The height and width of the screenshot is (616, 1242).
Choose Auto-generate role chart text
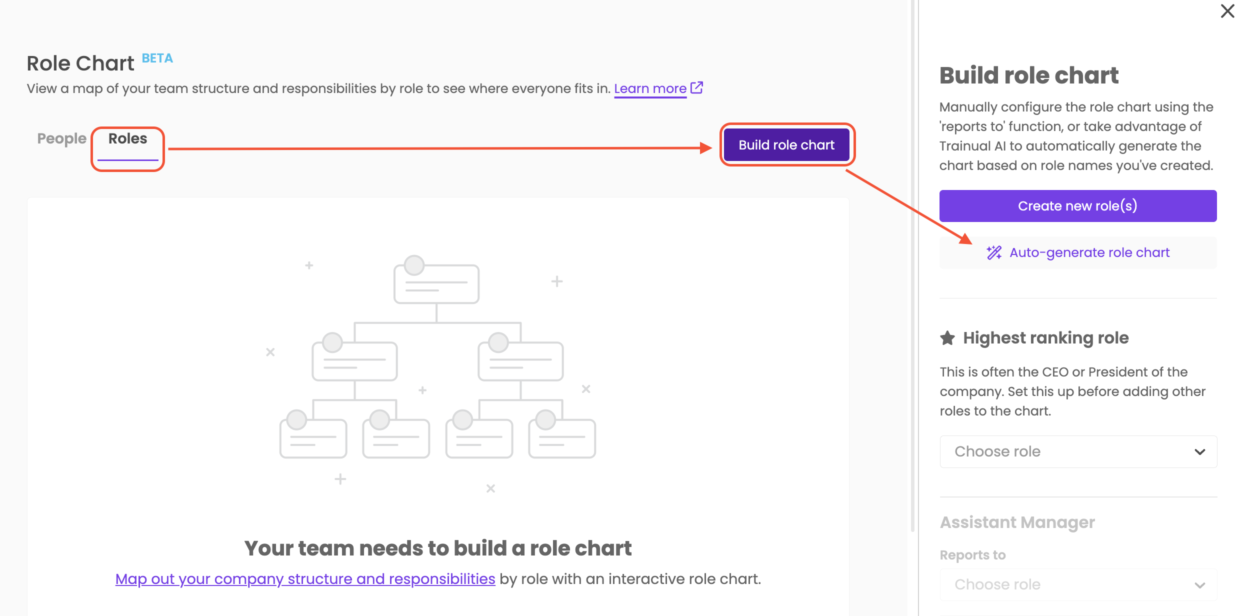[x=1089, y=252]
